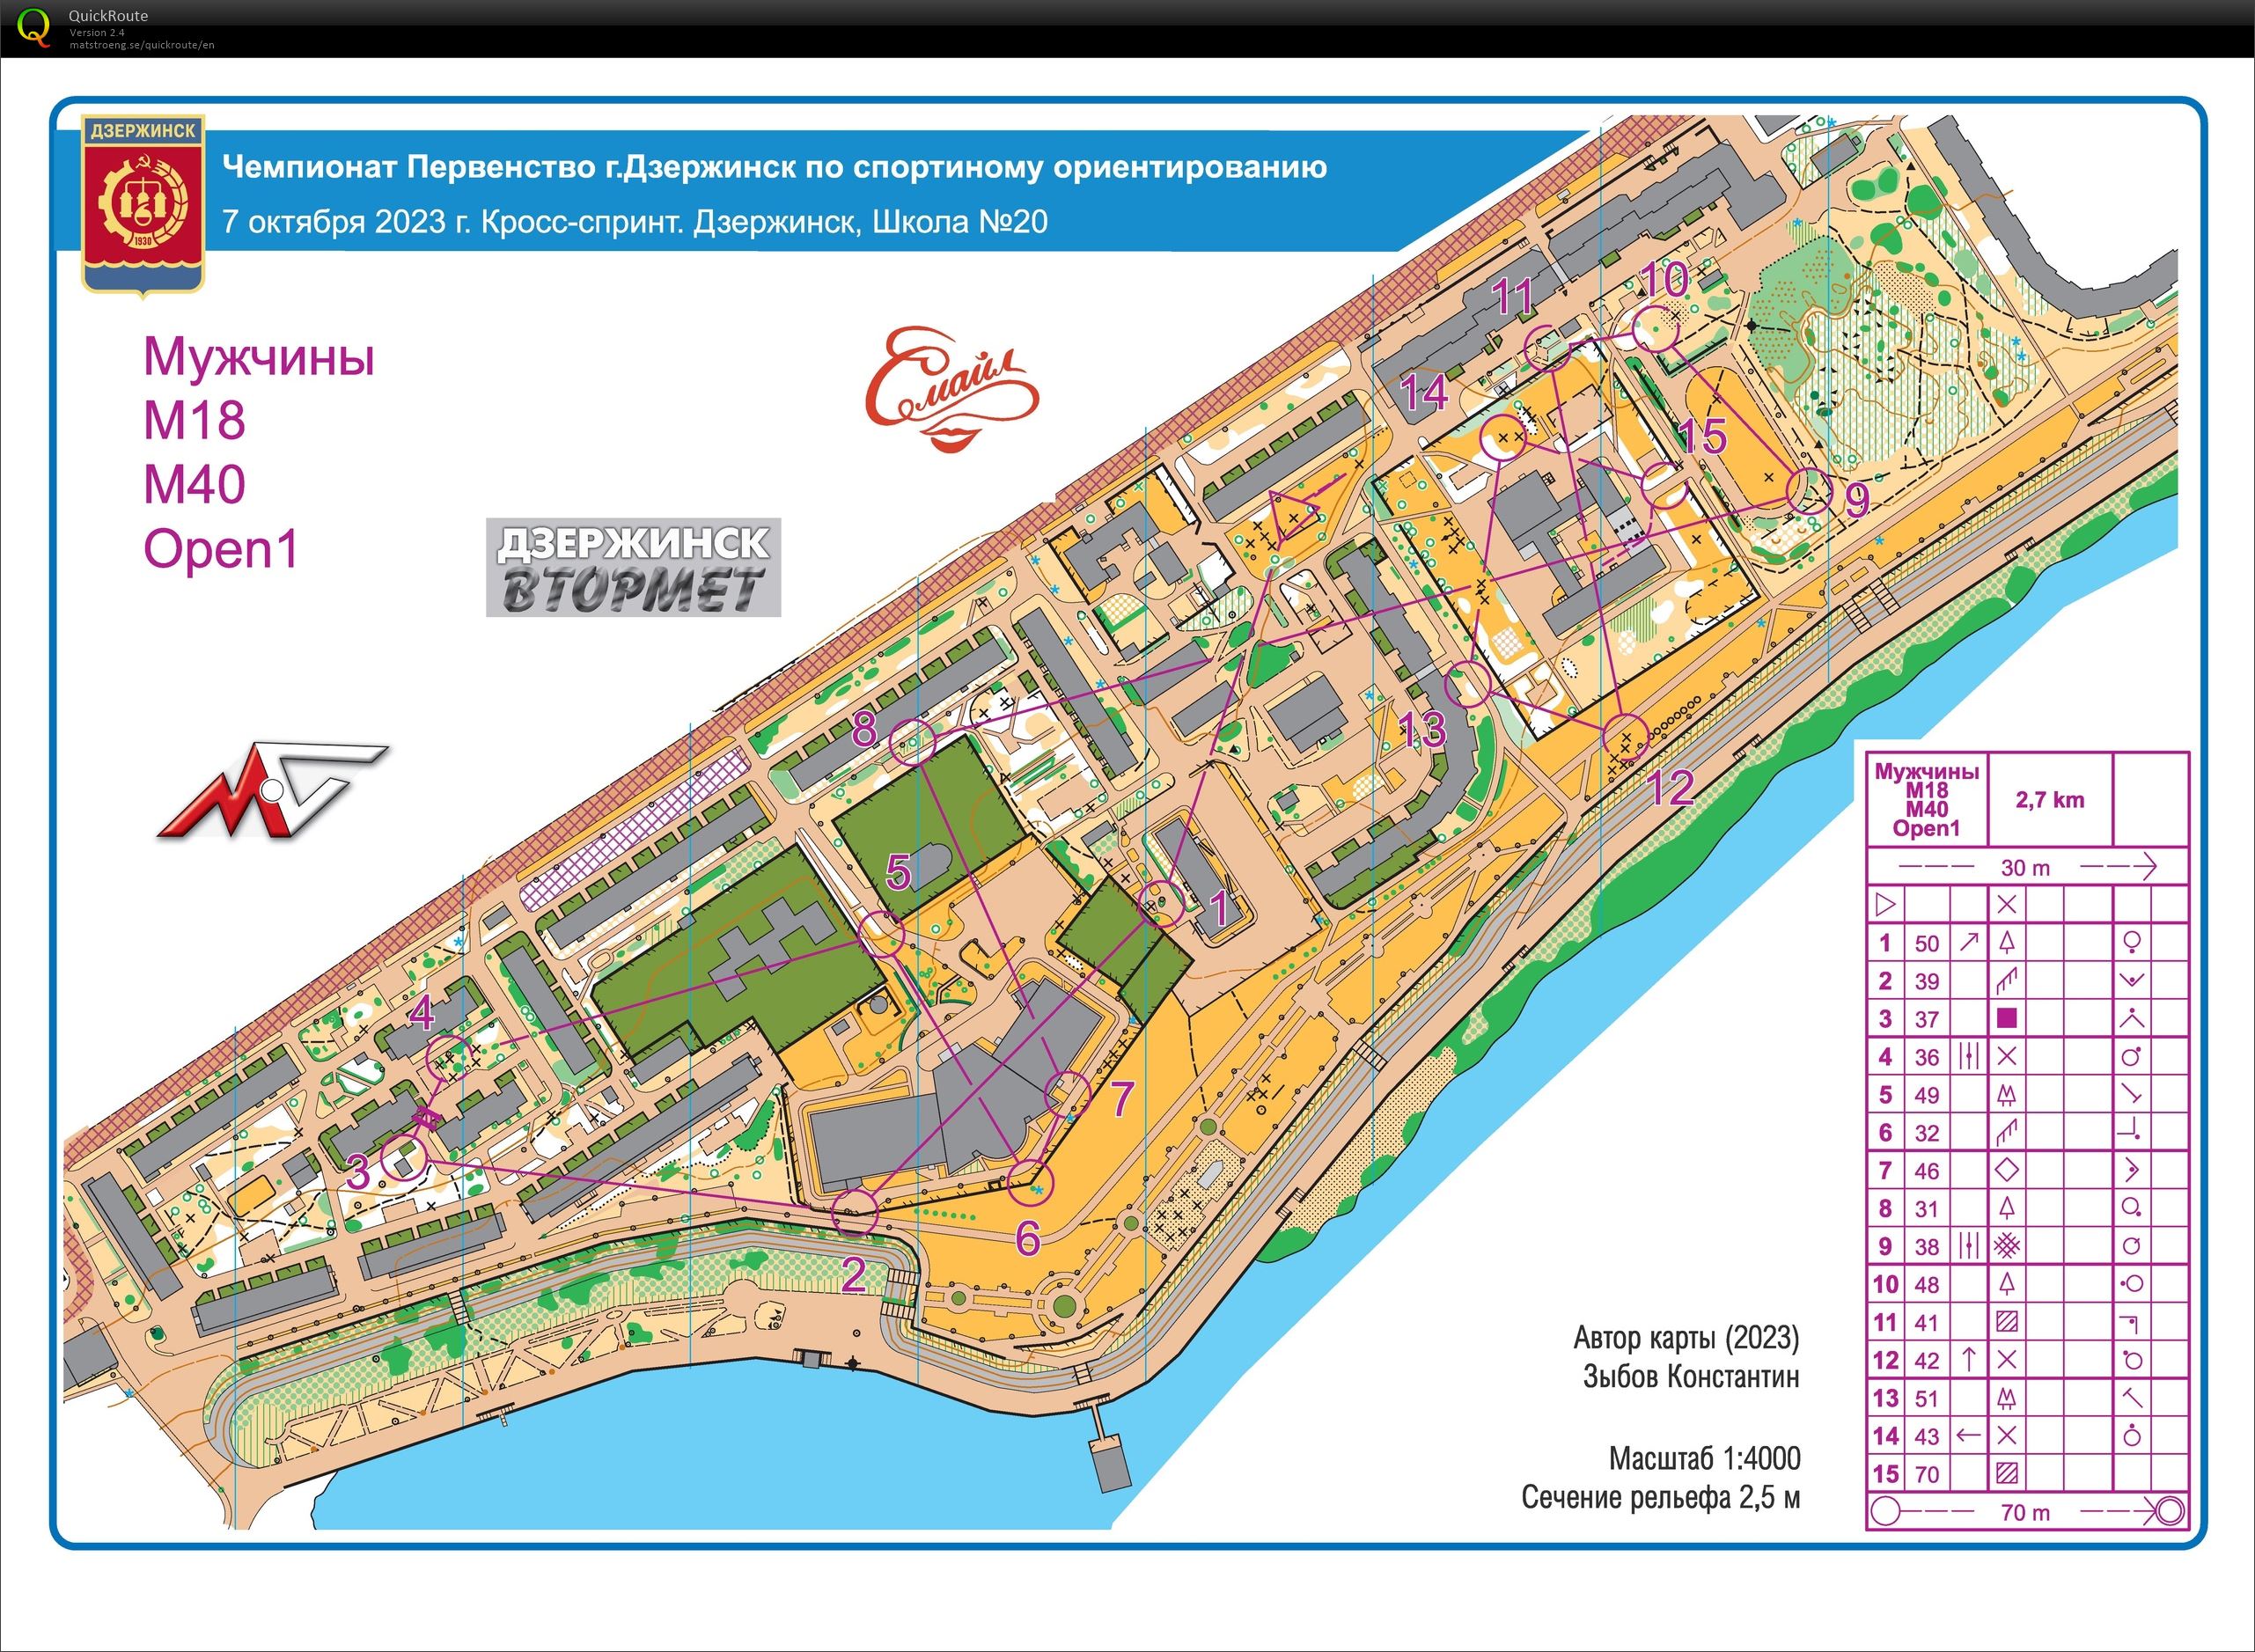Click control code 48 in description row 10
Image resolution: width=2255 pixels, height=1652 pixels.
[1927, 1284]
